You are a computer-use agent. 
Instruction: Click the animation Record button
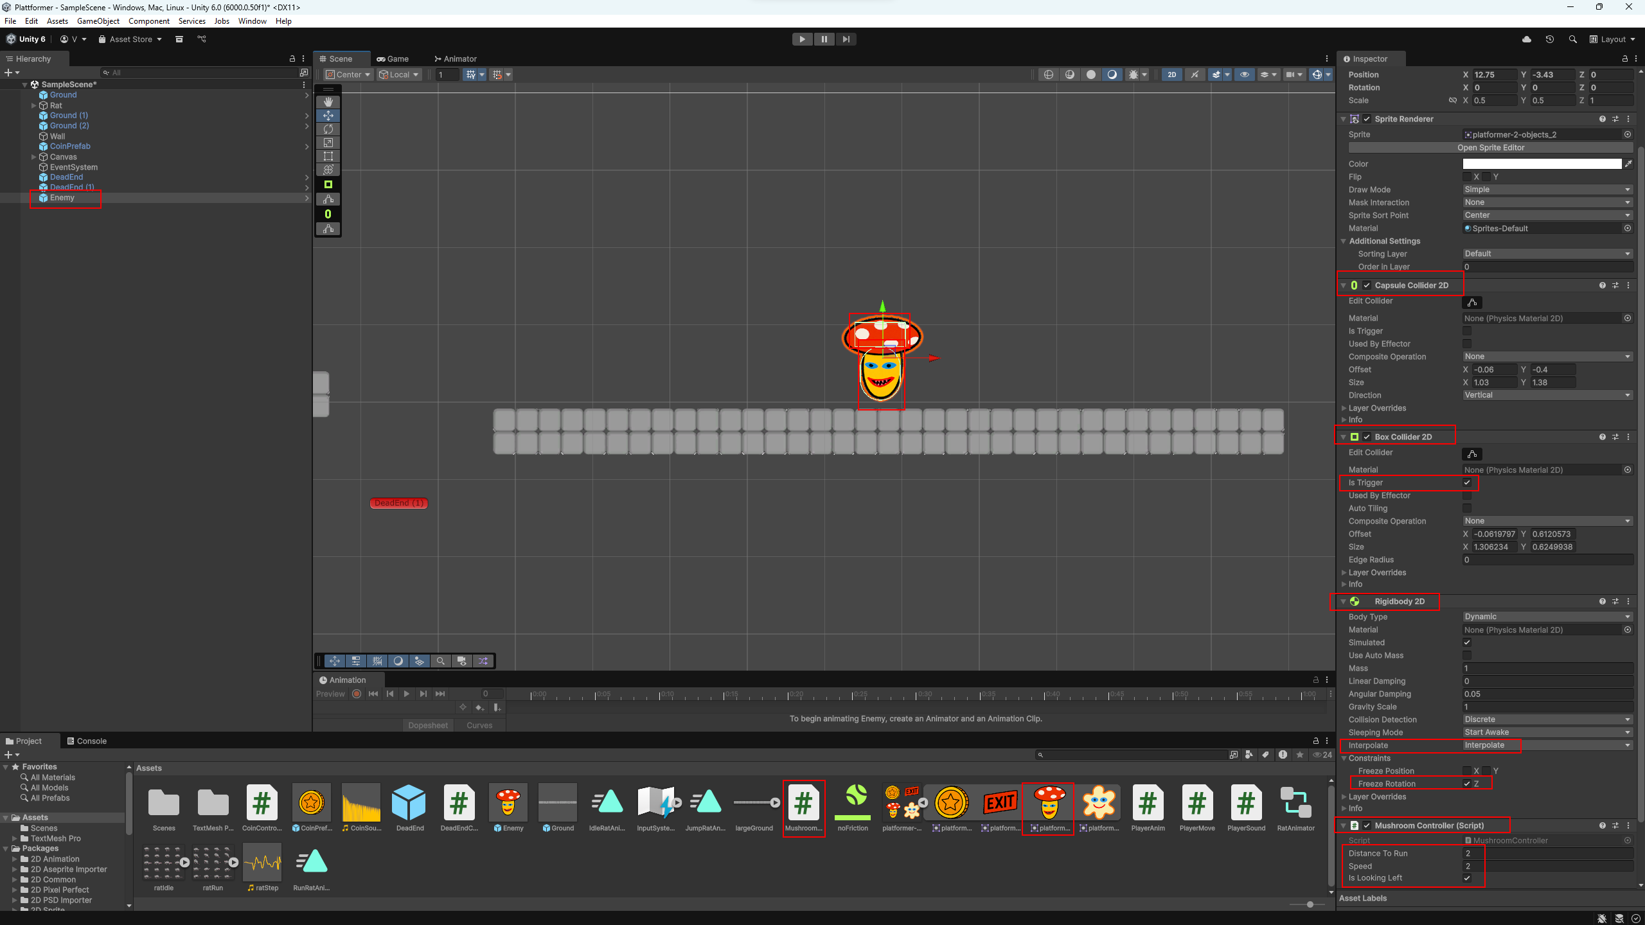click(357, 694)
